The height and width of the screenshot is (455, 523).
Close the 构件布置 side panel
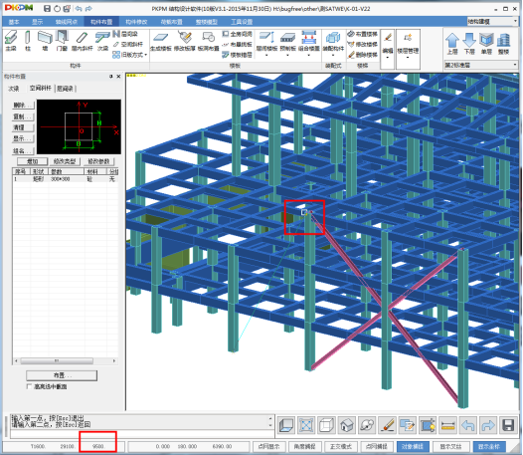click(x=118, y=77)
